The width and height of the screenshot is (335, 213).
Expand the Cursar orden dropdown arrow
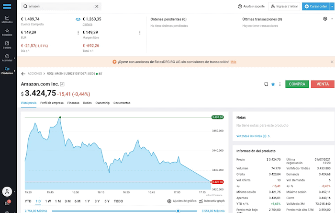click(332, 6)
